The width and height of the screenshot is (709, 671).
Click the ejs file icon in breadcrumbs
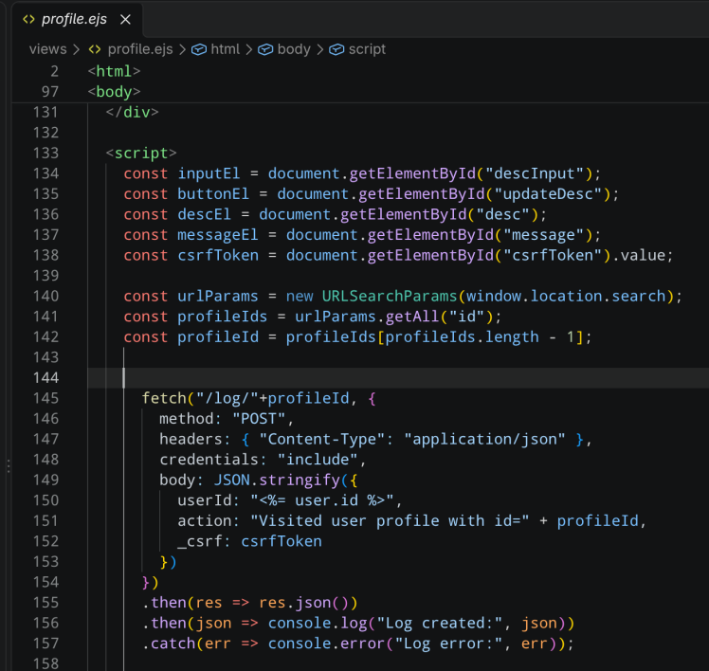coord(95,49)
